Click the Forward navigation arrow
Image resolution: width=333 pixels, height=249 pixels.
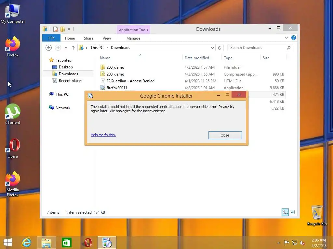click(x=58, y=48)
